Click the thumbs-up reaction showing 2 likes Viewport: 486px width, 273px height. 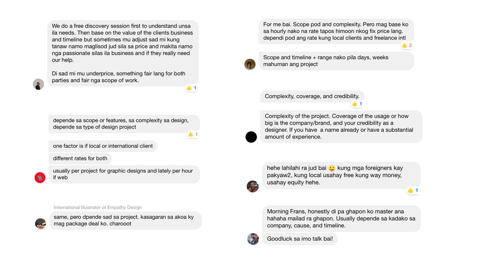(407, 45)
